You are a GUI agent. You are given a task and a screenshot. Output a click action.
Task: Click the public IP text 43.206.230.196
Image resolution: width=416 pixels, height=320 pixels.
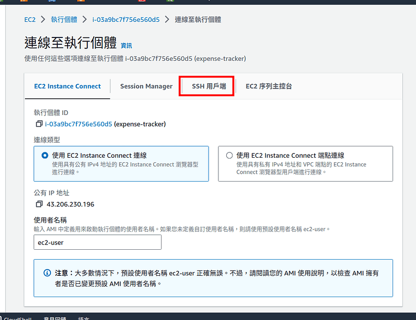pos(70,204)
